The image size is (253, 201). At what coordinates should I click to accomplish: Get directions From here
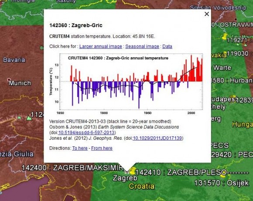coord(102,148)
